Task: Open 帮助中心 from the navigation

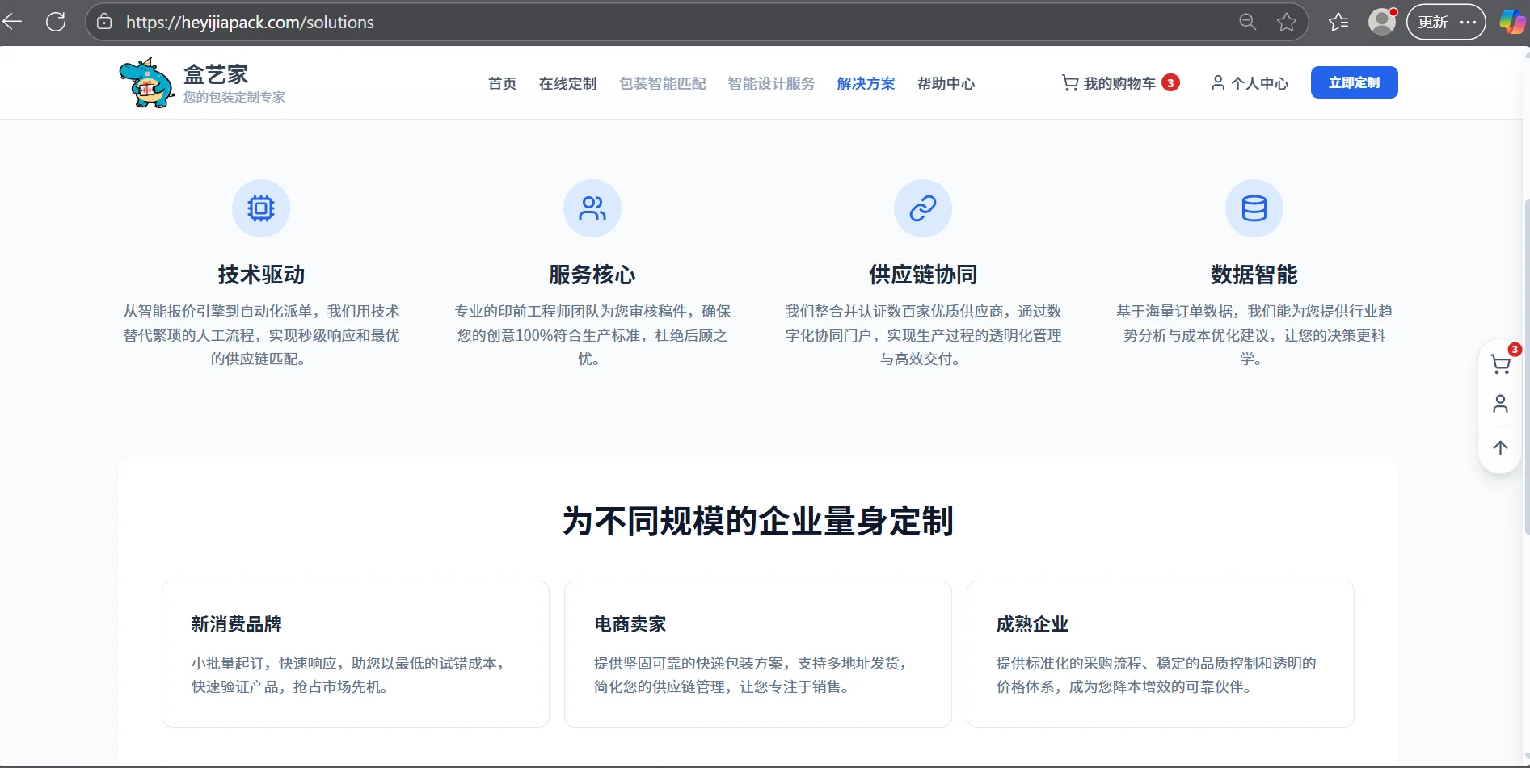Action: pos(946,83)
